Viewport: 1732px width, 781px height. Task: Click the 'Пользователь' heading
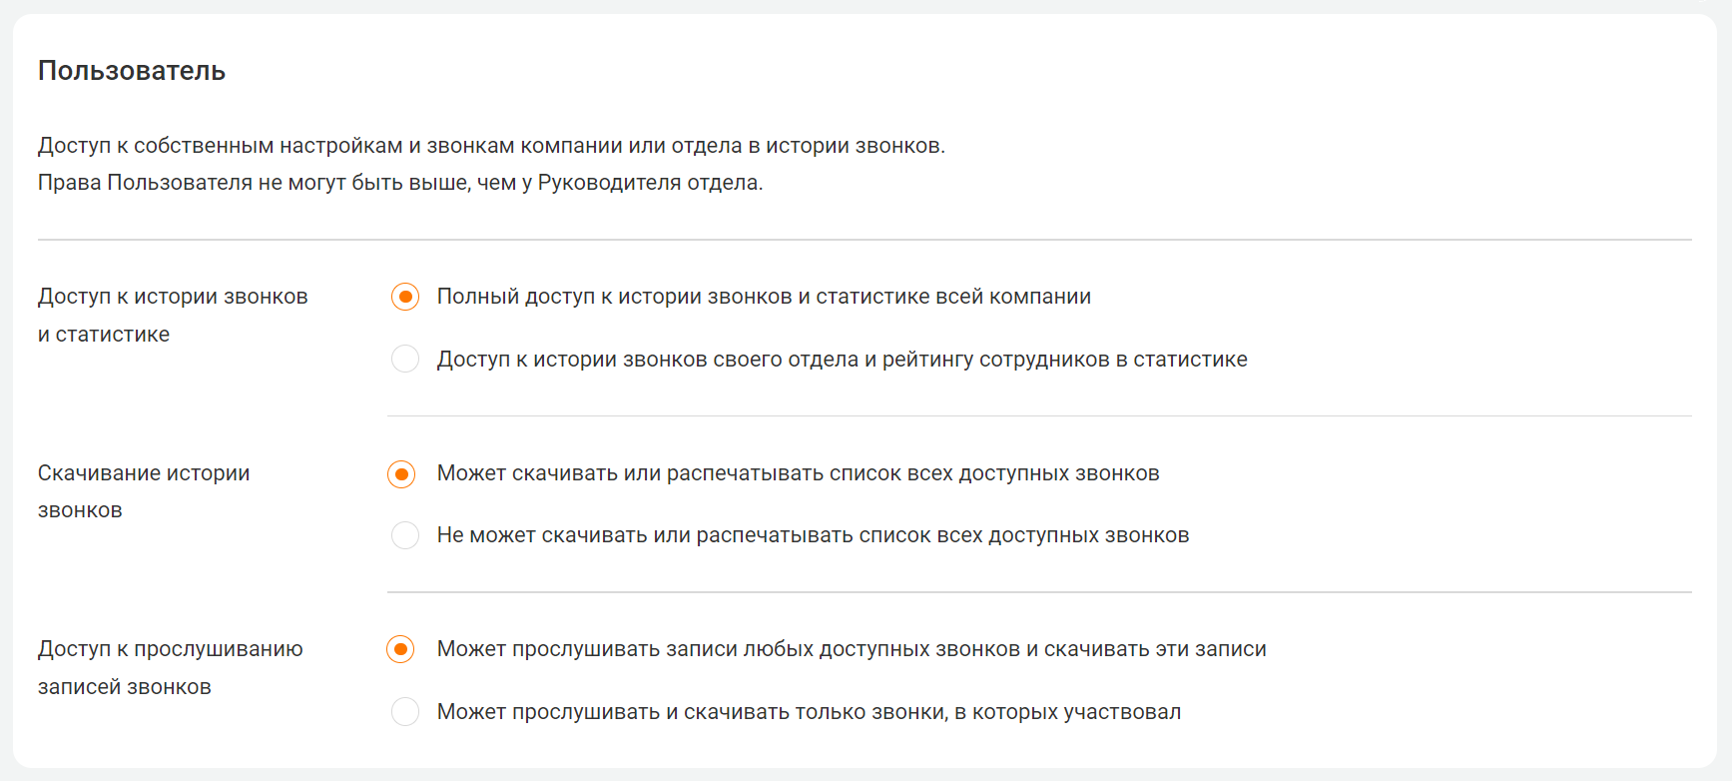click(x=132, y=71)
